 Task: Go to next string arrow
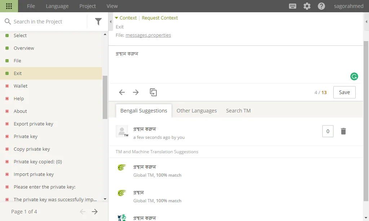136,92
